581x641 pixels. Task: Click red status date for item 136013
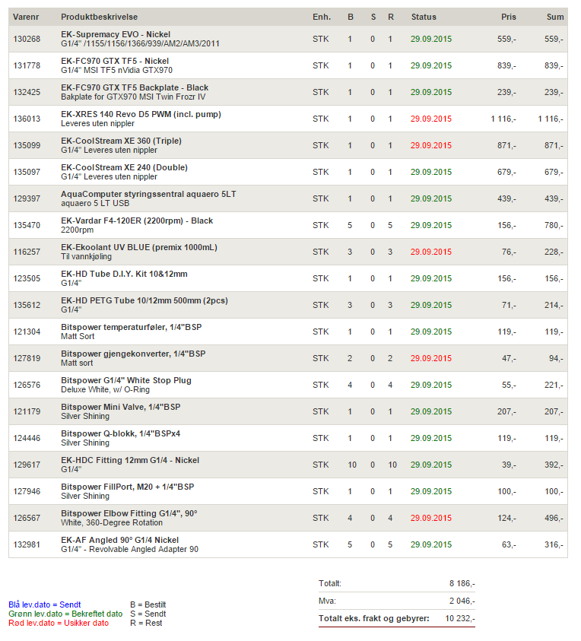(431, 119)
